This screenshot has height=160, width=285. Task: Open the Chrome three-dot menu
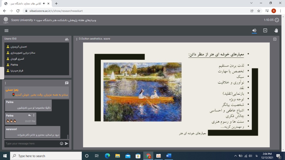click(x=281, y=11)
